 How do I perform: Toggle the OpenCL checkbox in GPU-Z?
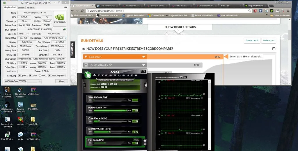(x=19, y=76)
